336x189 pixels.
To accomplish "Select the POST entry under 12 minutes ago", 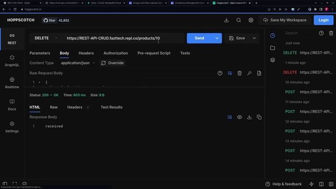I will (308, 131).
